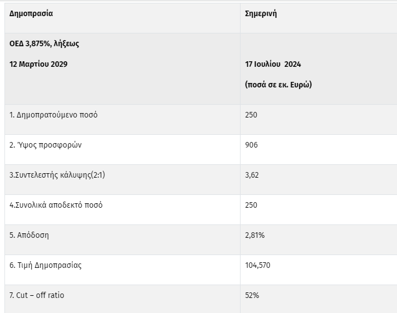The height and width of the screenshot is (313, 397).
Task: Click the 'Δημοπρασία' column header
Action: pyautogui.click(x=31, y=13)
